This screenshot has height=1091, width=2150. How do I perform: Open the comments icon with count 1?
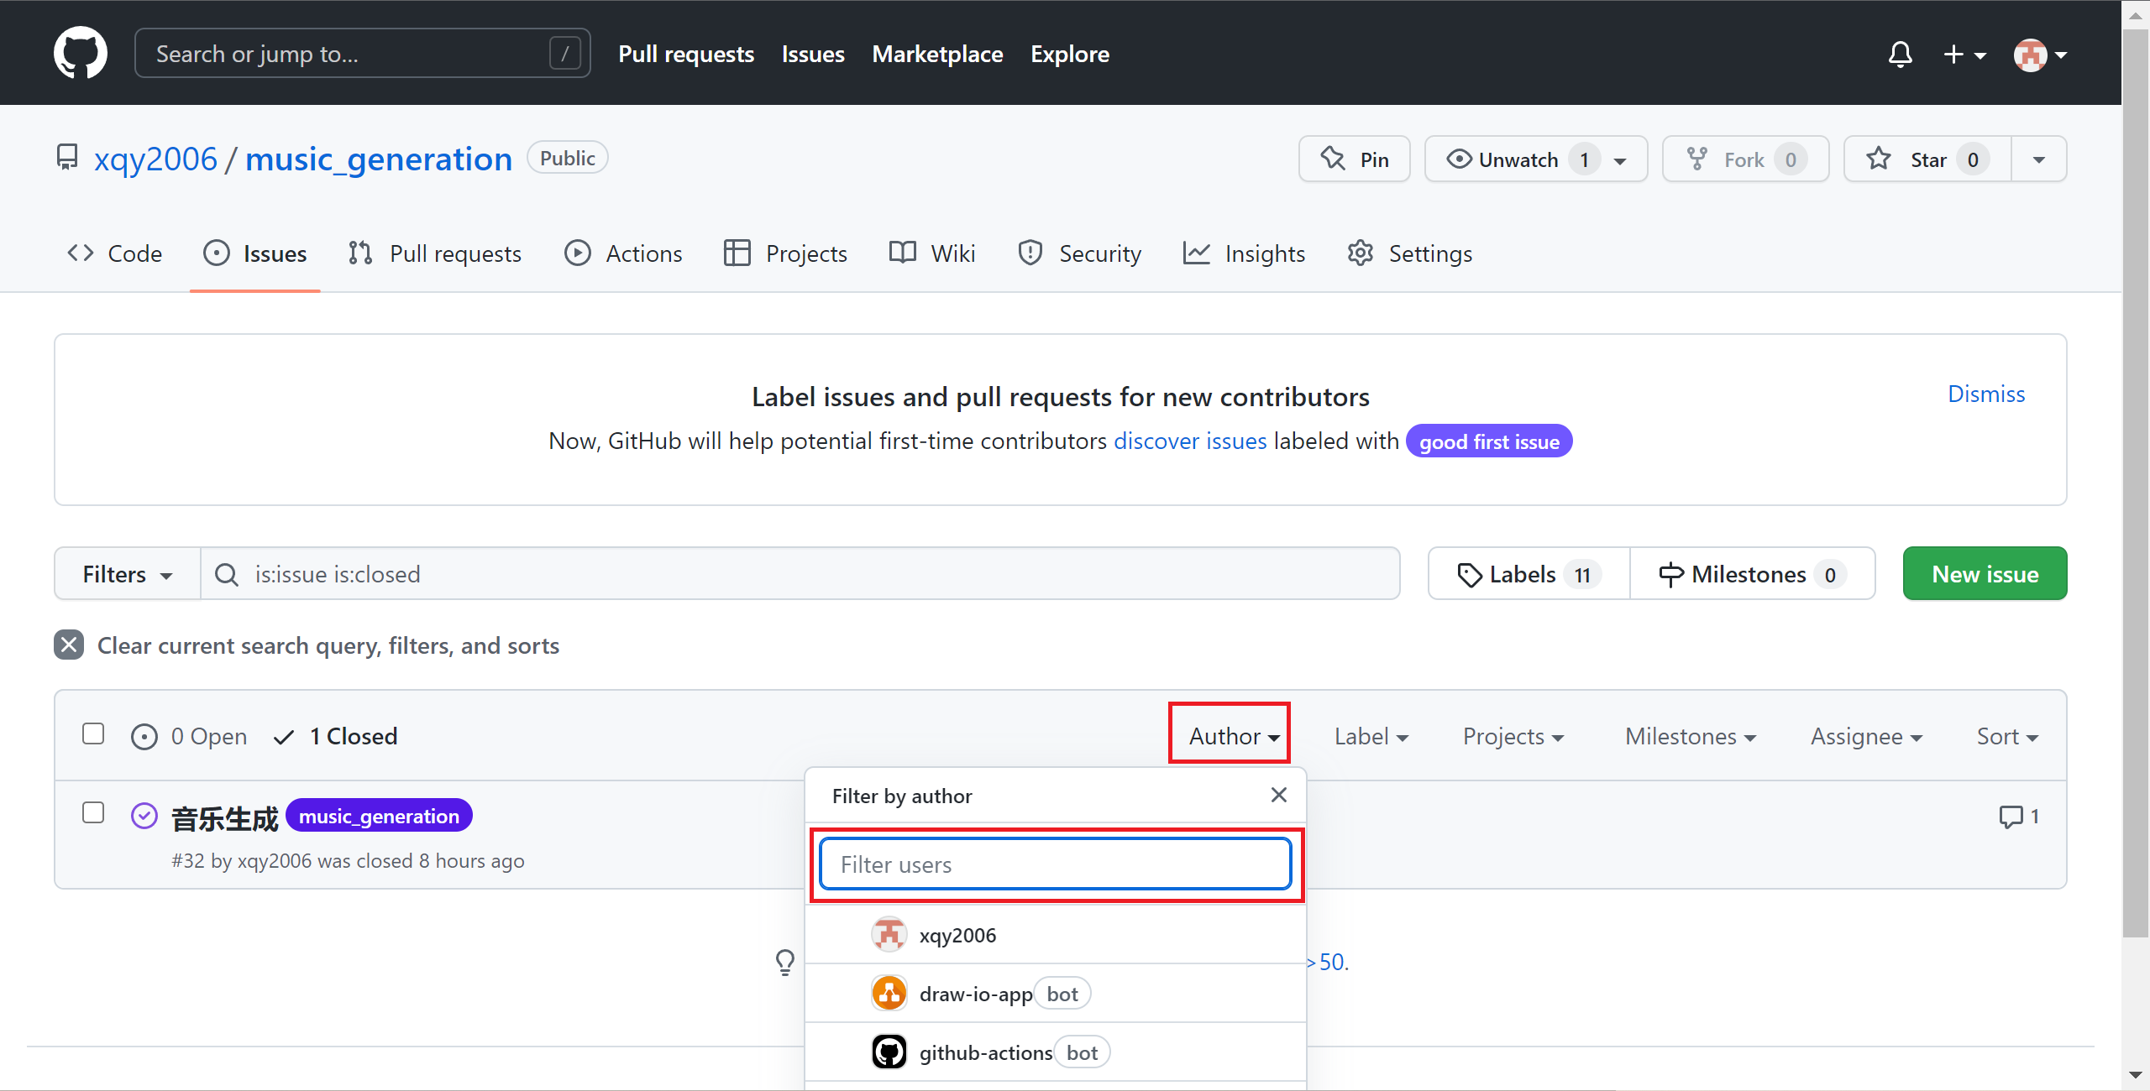point(2019,816)
